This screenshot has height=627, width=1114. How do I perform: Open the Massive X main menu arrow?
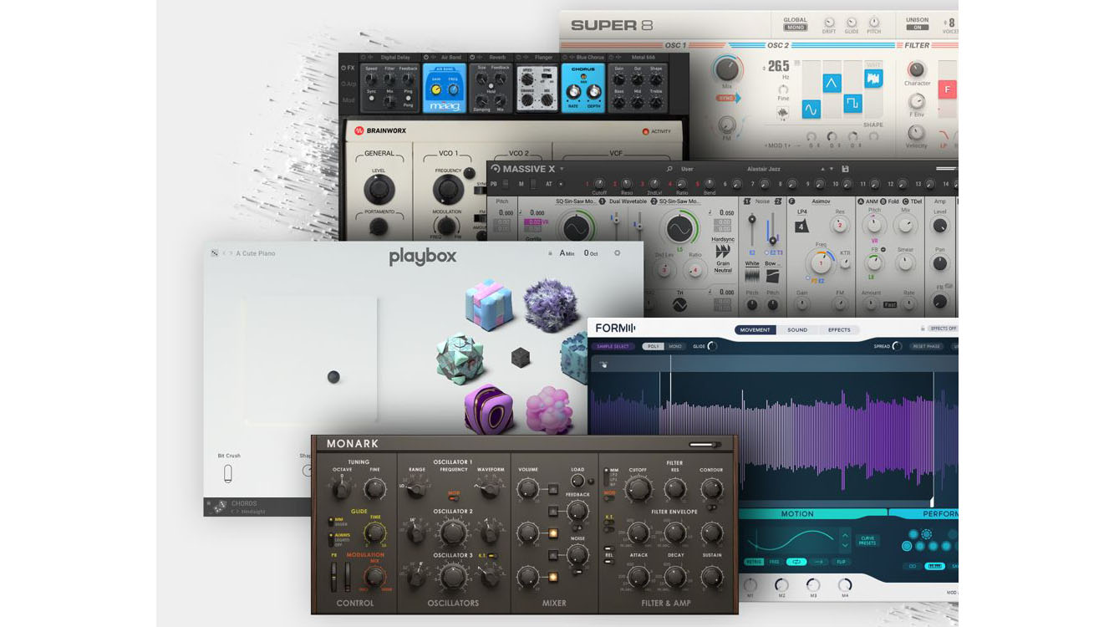coord(562,169)
